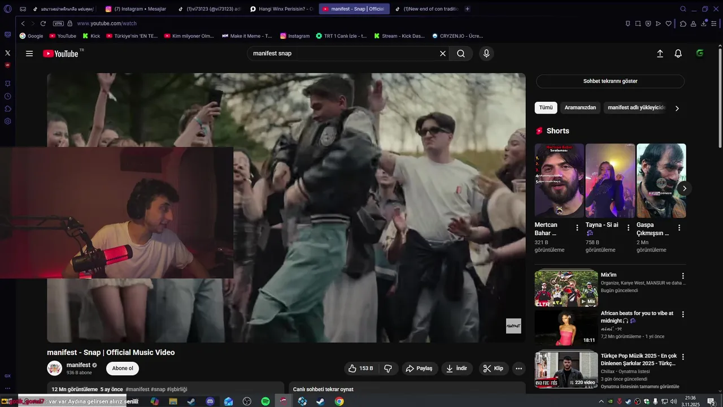
Task: Click İndir download button
Action: (x=457, y=369)
